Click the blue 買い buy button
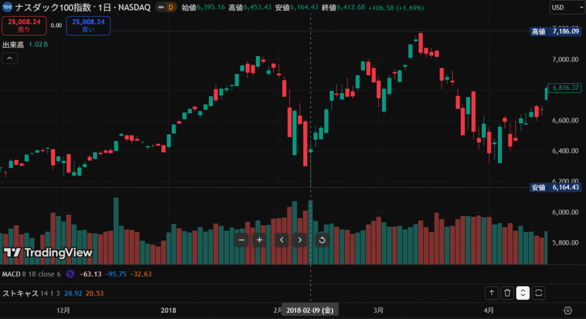Viewport: 586px width, 319px height. coord(88,26)
